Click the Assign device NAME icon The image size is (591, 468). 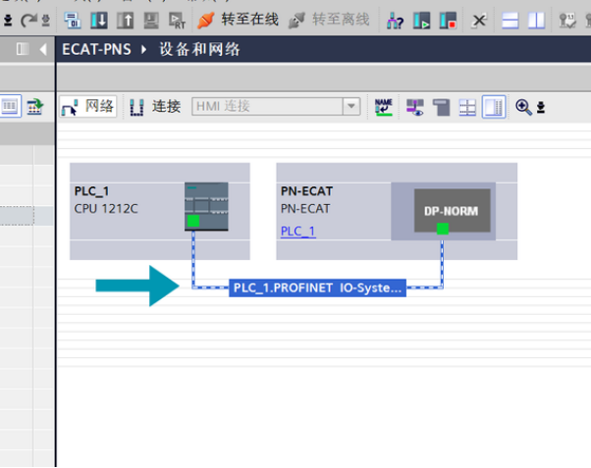tap(384, 107)
